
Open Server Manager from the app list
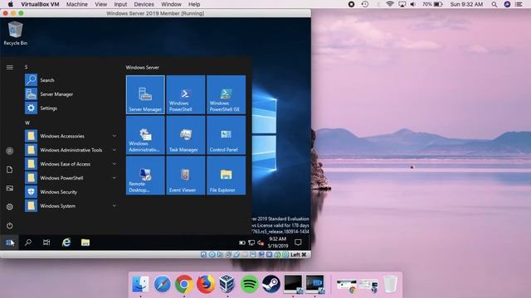[x=71, y=94]
